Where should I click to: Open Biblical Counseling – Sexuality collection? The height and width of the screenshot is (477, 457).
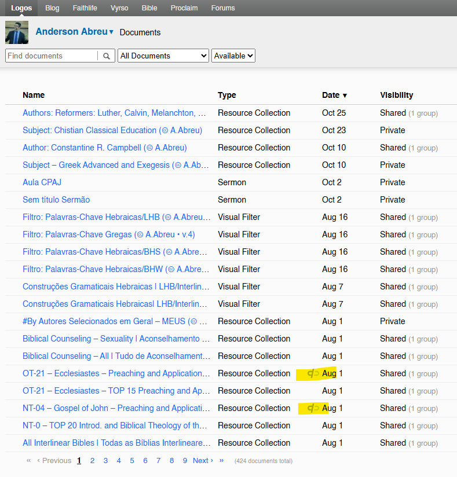coord(116,339)
